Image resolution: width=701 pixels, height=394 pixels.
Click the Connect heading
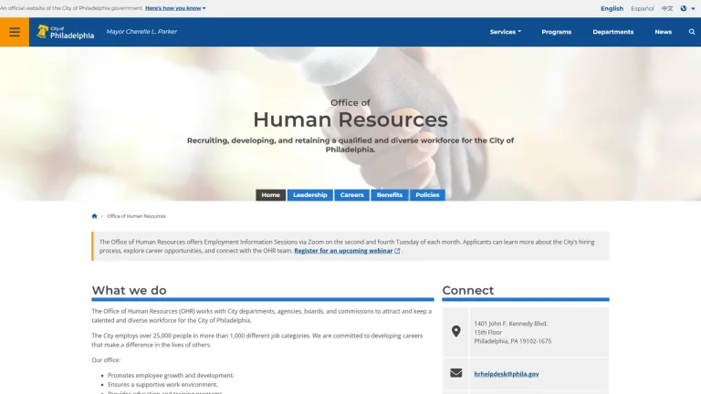(x=467, y=290)
